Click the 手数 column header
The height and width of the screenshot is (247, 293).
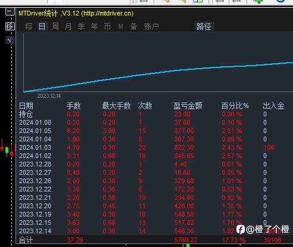73,106
